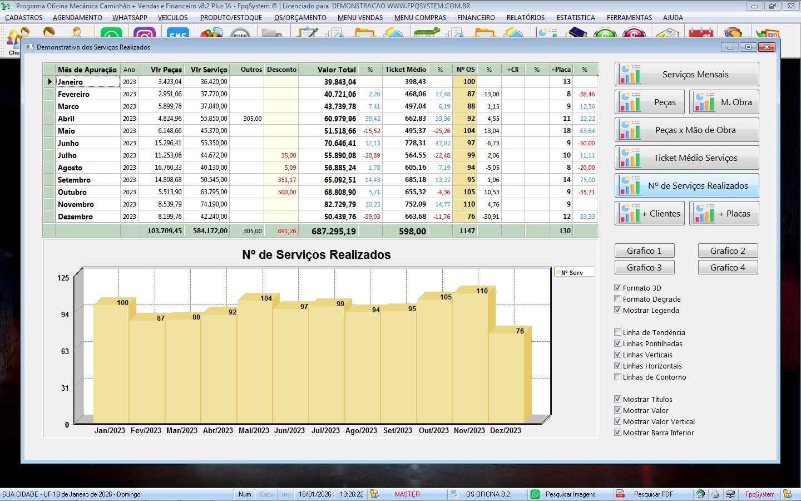Disable the Formato 3D checkbox
Image resolution: width=801 pixels, height=501 pixels.
coord(617,288)
